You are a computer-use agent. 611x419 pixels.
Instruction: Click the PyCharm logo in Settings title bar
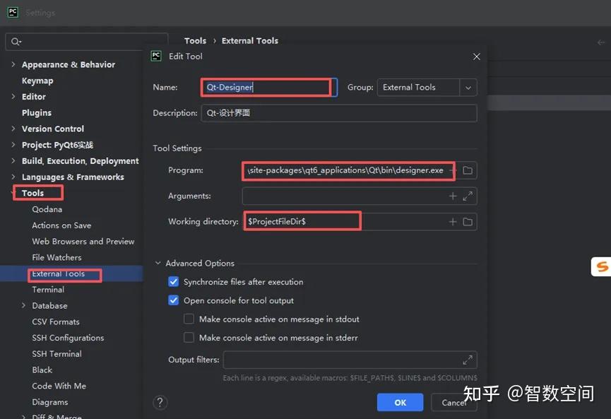(13, 13)
